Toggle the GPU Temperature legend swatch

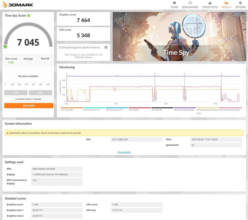coord(117,108)
